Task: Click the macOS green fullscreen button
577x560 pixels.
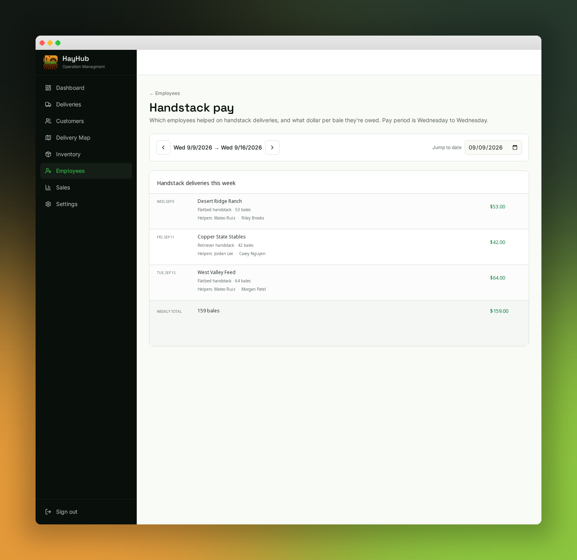Action: pos(58,43)
